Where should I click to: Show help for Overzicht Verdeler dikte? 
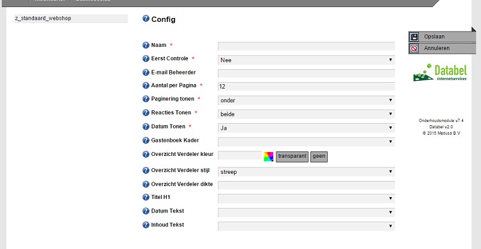click(146, 184)
